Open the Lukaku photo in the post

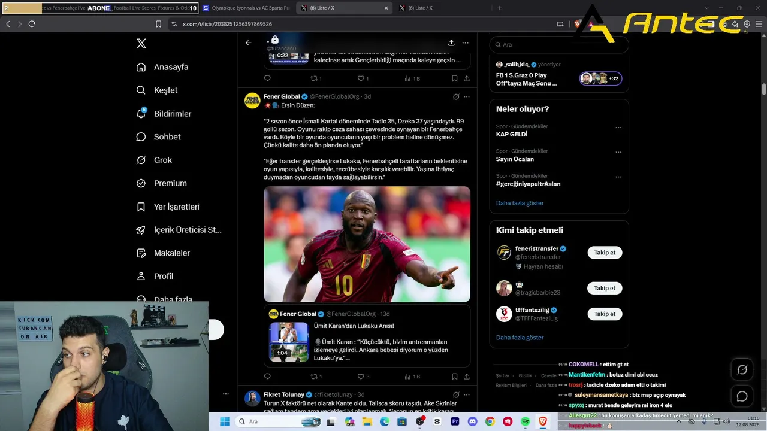[x=367, y=244]
